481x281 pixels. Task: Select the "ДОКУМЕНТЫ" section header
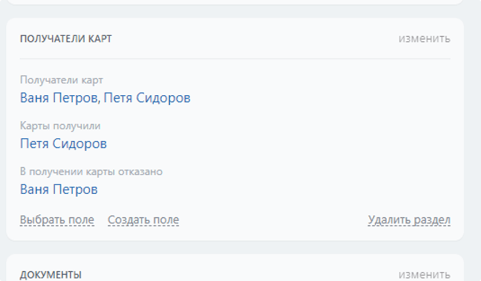[x=51, y=275]
